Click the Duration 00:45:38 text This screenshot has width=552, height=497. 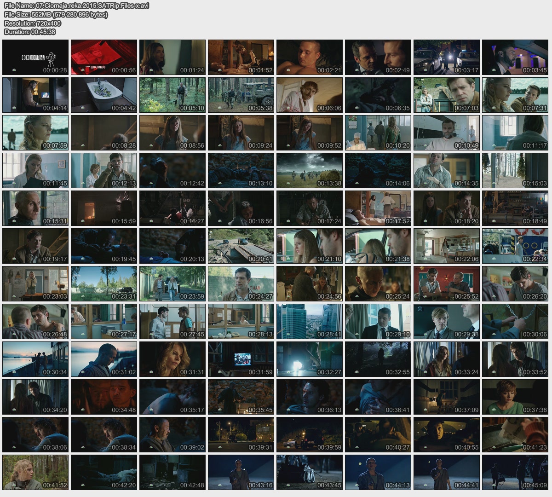(x=30, y=32)
